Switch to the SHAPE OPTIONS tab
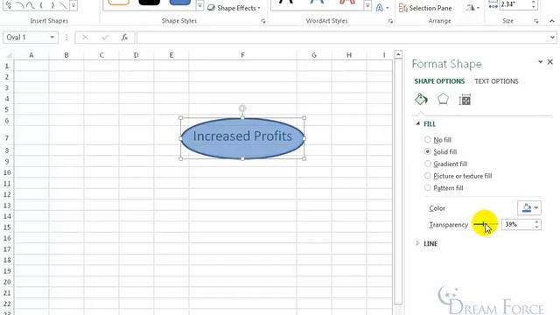560x315 pixels. click(439, 81)
